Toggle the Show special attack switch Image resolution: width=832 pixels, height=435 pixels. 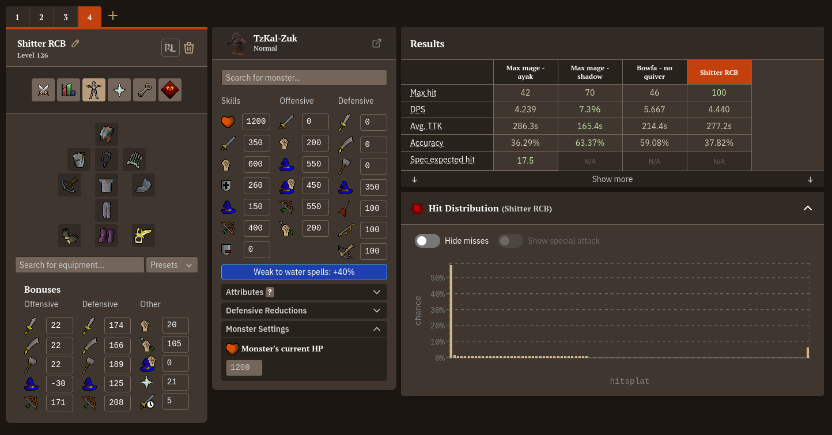coord(510,241)
